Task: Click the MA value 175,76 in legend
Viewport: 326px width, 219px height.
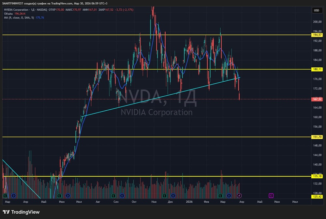Action: (x=40, y=18)
